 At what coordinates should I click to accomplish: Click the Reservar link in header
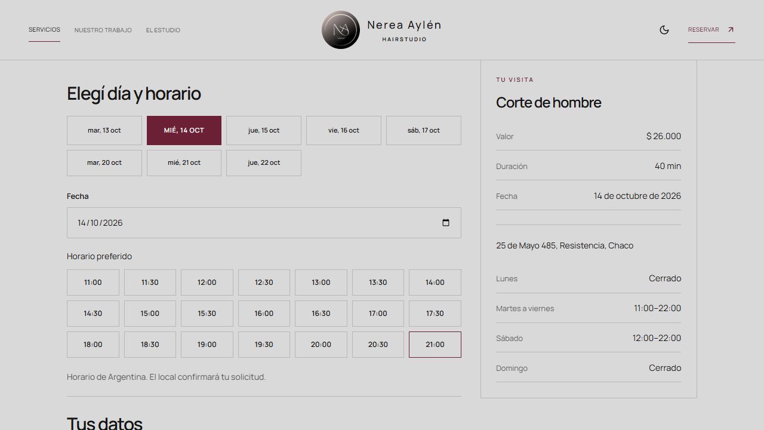pyautogui.click(x=711, y=30)
